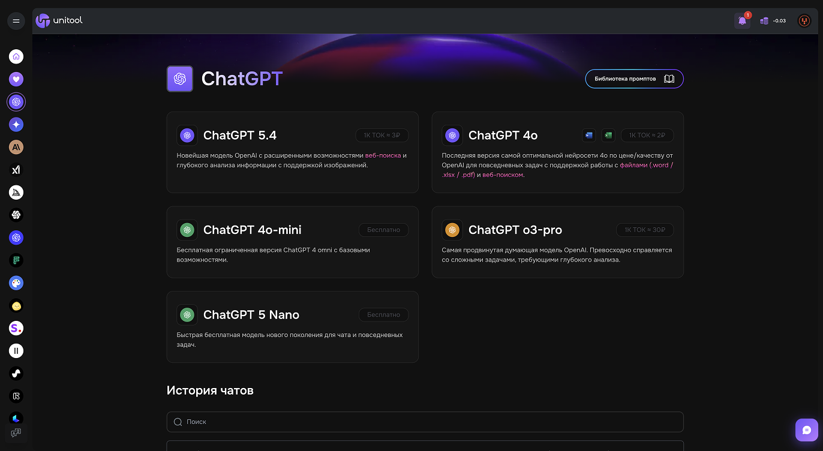Open the Gemini sparkle icon in sidebar

click(x=16, y=125)
